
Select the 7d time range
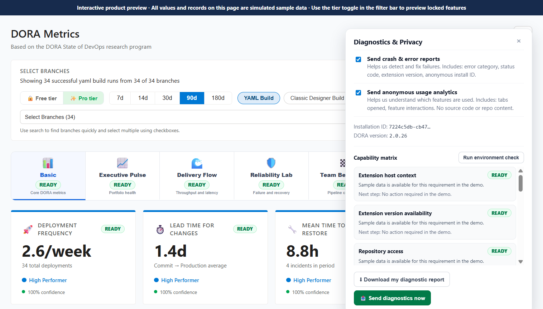[120, 98]
